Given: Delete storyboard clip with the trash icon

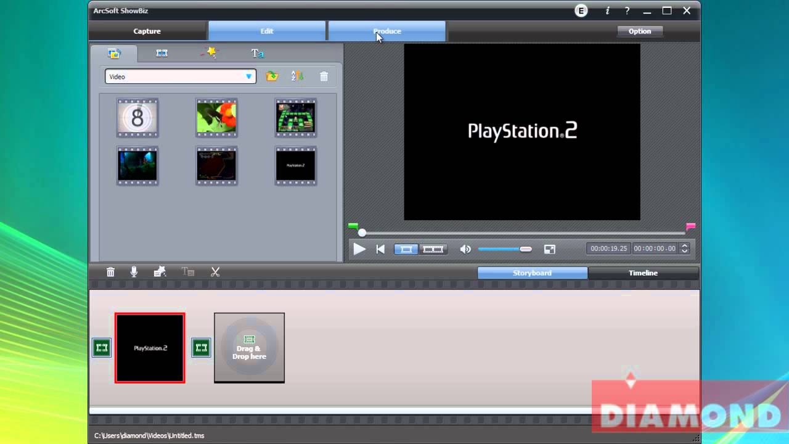Looking at the screenshot, I should click(x=110, y=272).
